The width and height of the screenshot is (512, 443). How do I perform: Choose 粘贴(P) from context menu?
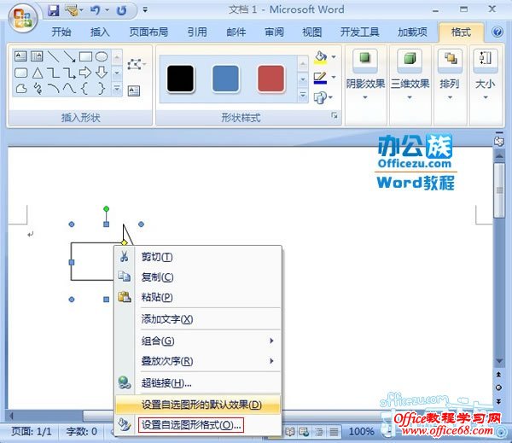coord(198,297)
